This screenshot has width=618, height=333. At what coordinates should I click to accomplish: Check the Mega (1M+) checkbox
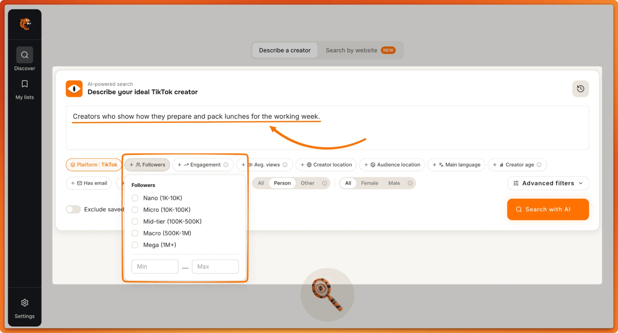[x=135, y=245]
